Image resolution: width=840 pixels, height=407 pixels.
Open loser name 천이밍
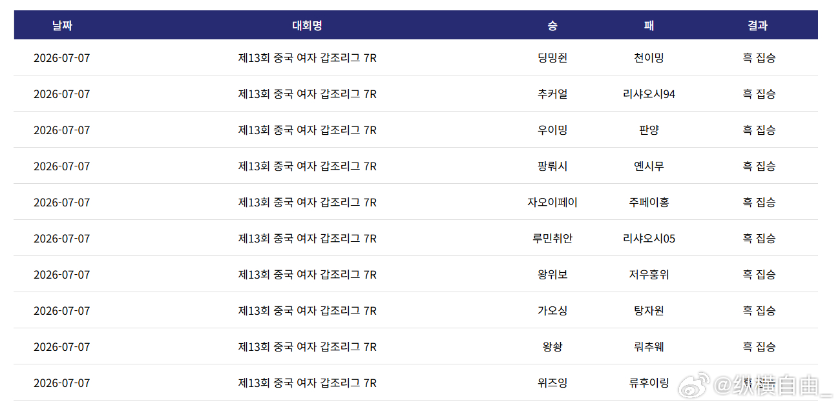649,58
